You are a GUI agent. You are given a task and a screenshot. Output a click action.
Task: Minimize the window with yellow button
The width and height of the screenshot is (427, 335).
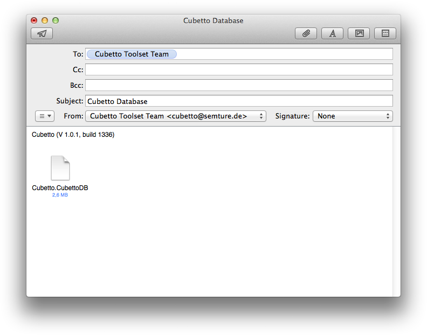click(45, 20)
